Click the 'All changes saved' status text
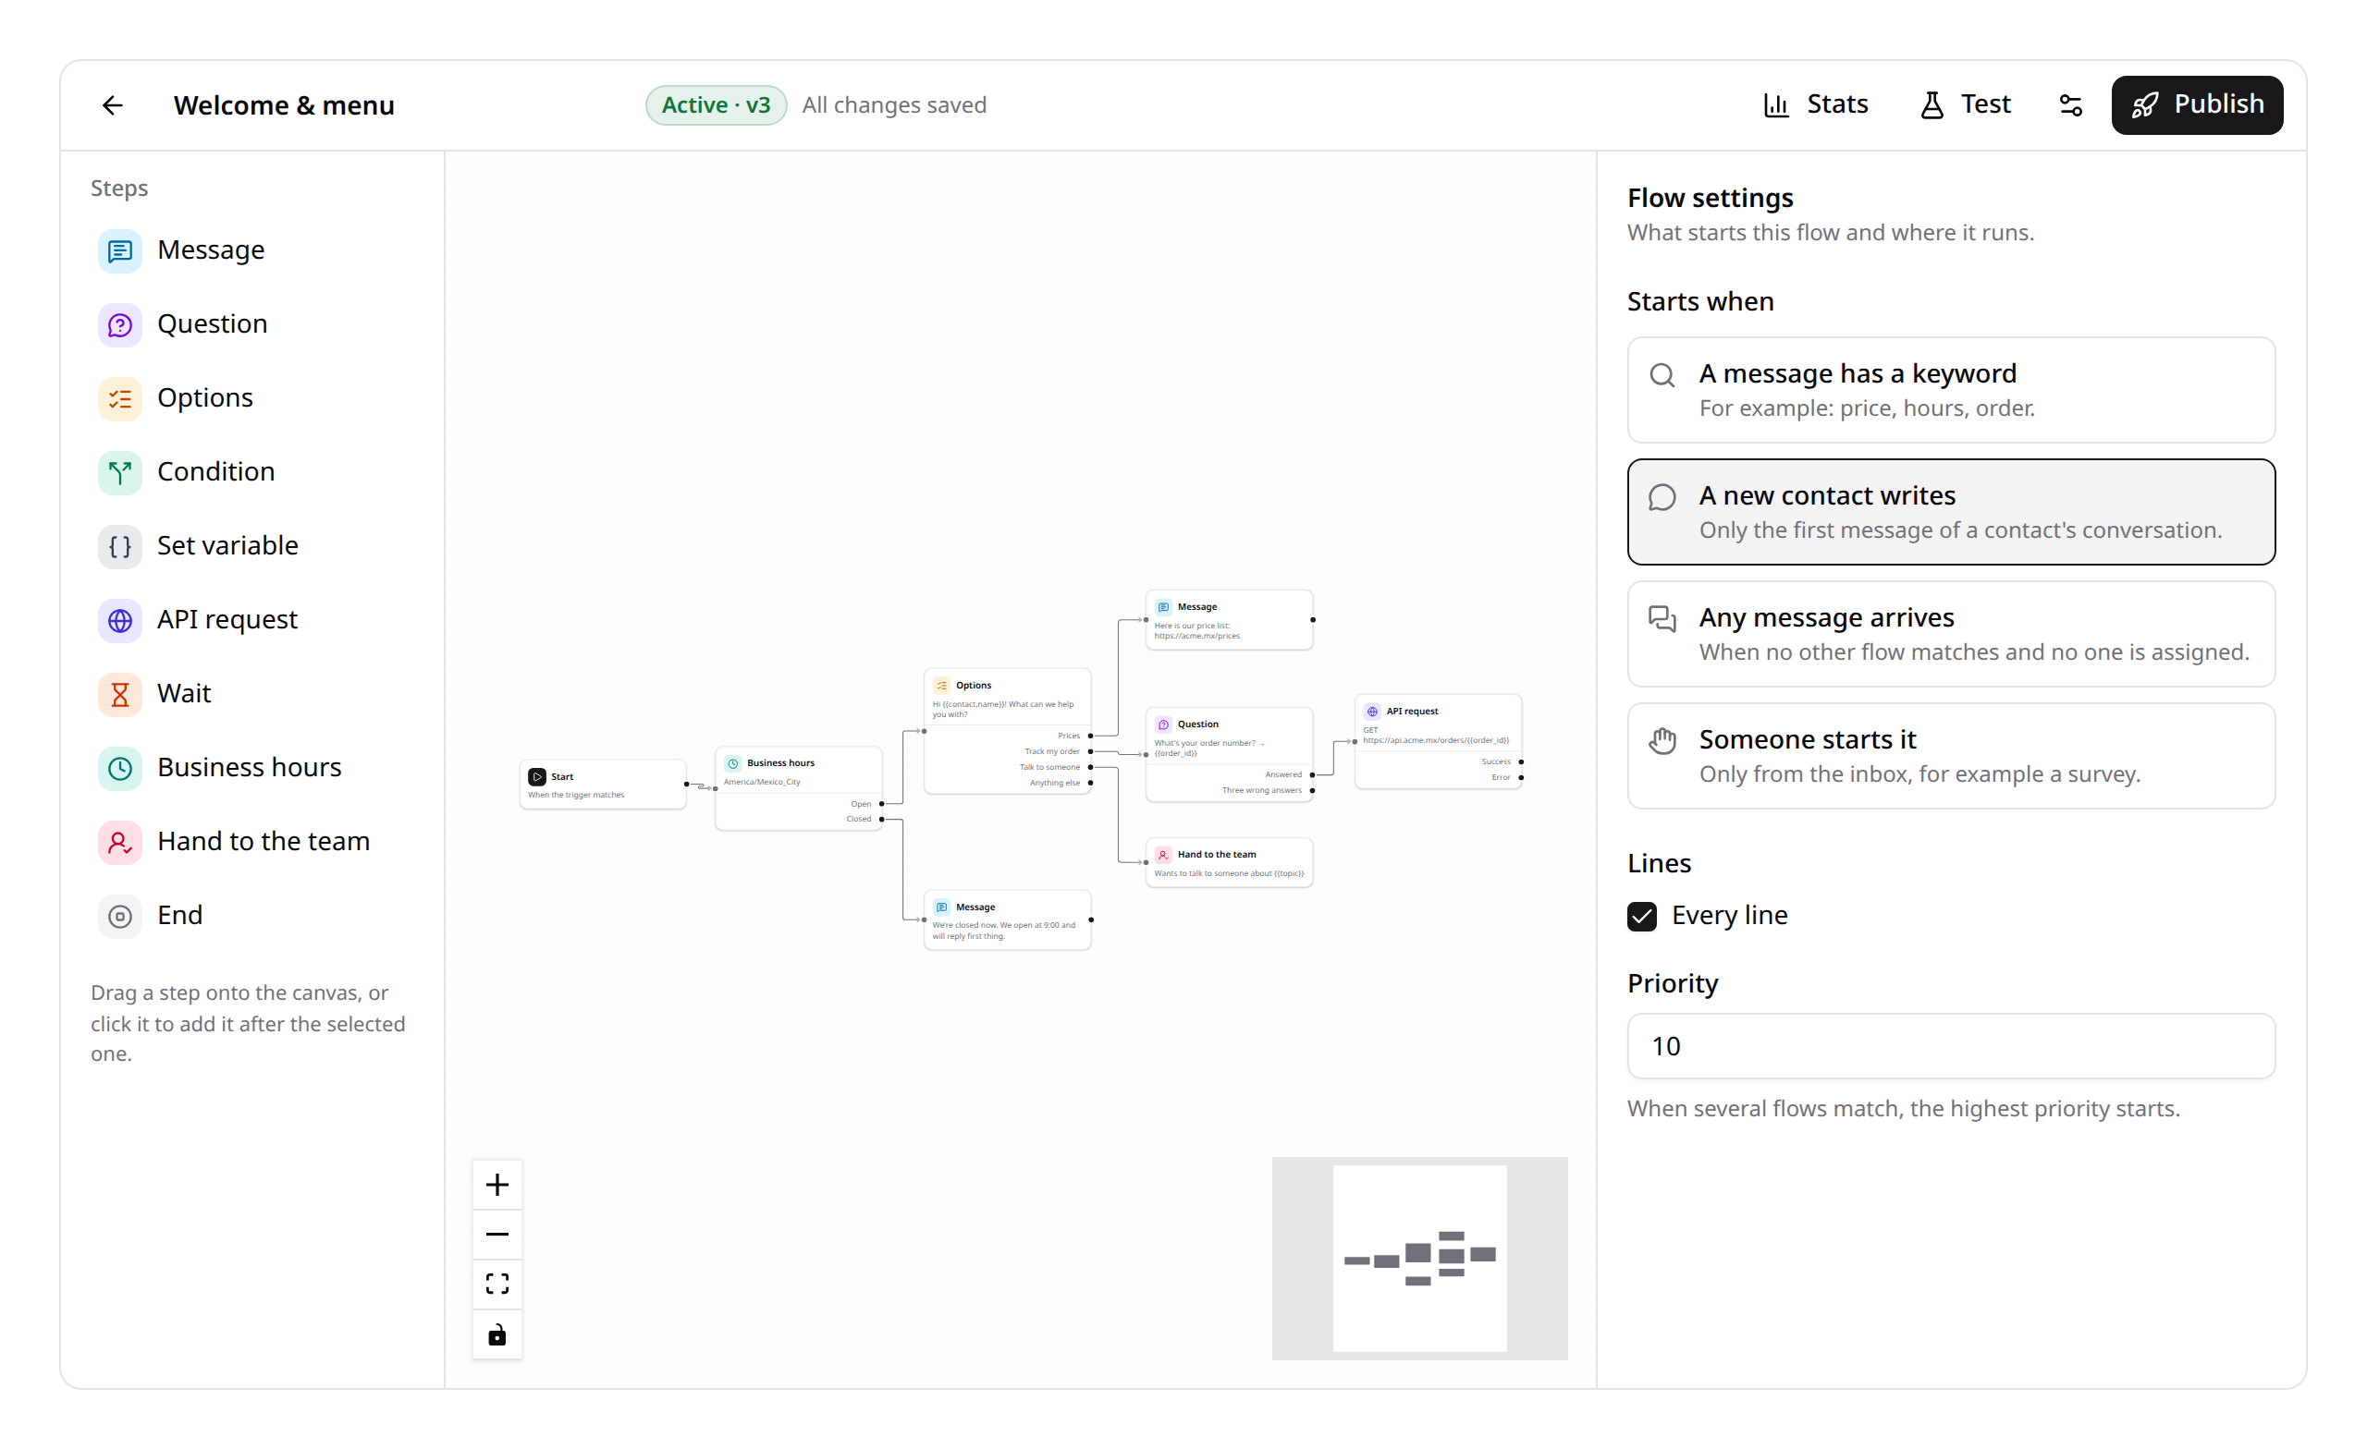Screen dimensions: 2367x1449 pos(894,104)
